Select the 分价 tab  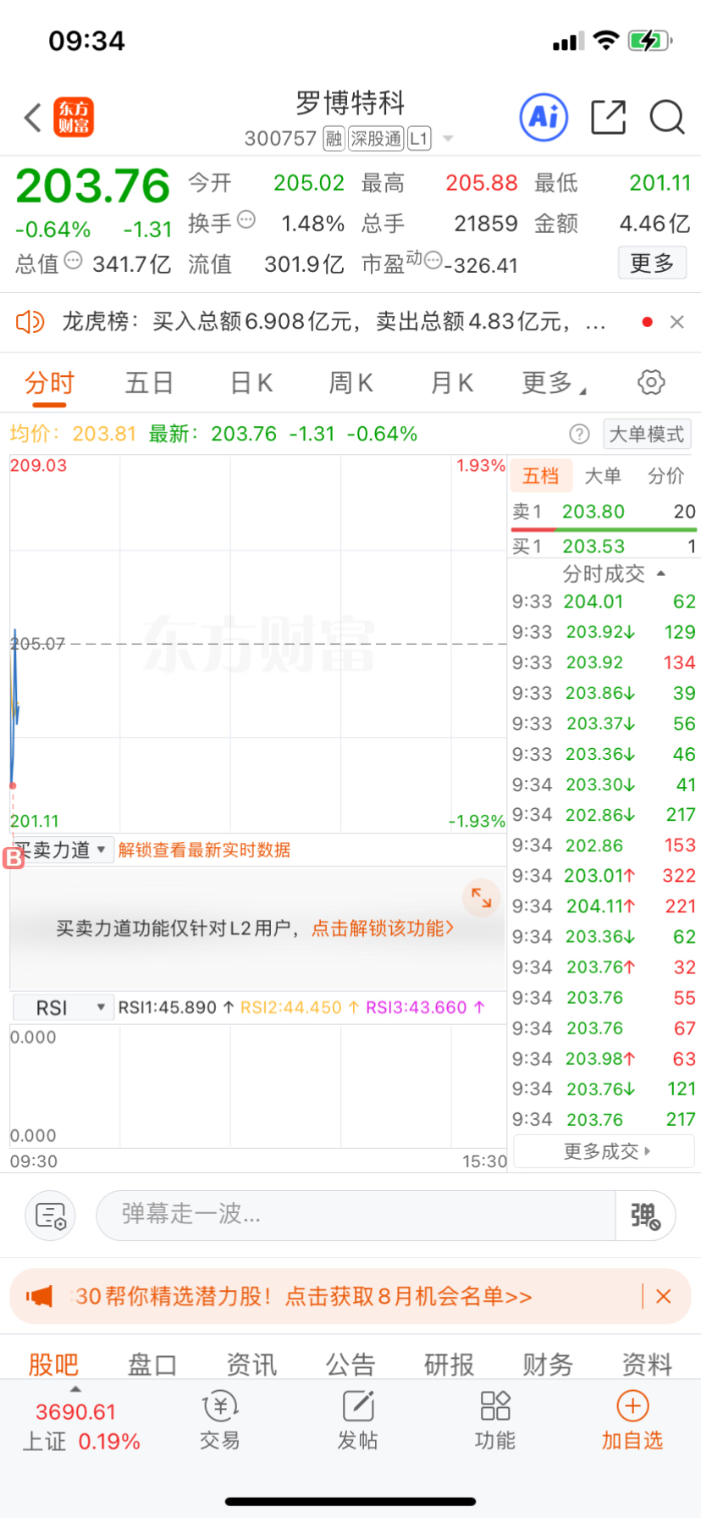666,476
